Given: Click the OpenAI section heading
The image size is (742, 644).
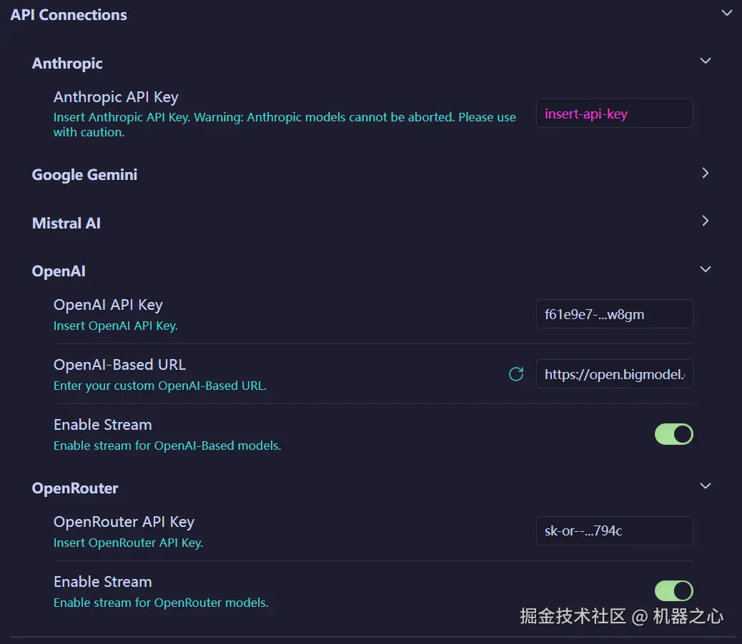Looking at the screenshot, I should pyautogui.click(x=59, y=271).
